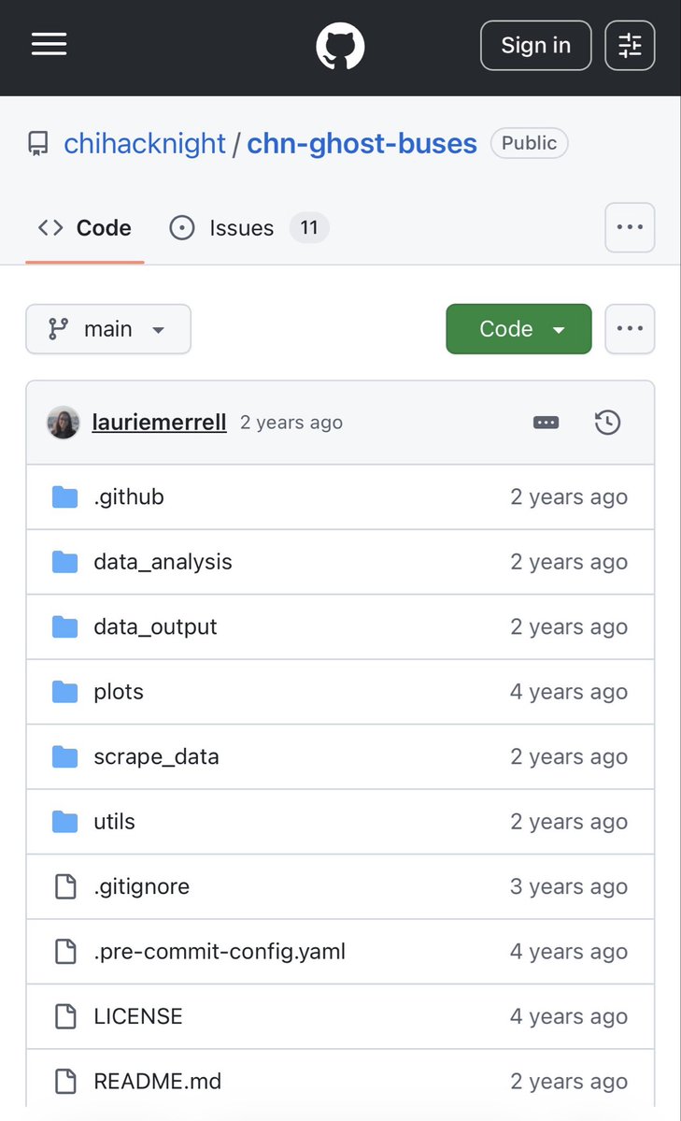Click data_output folder icon
Screen dimensions: 681x1121
pyautogui.click(x=65, y=627)
